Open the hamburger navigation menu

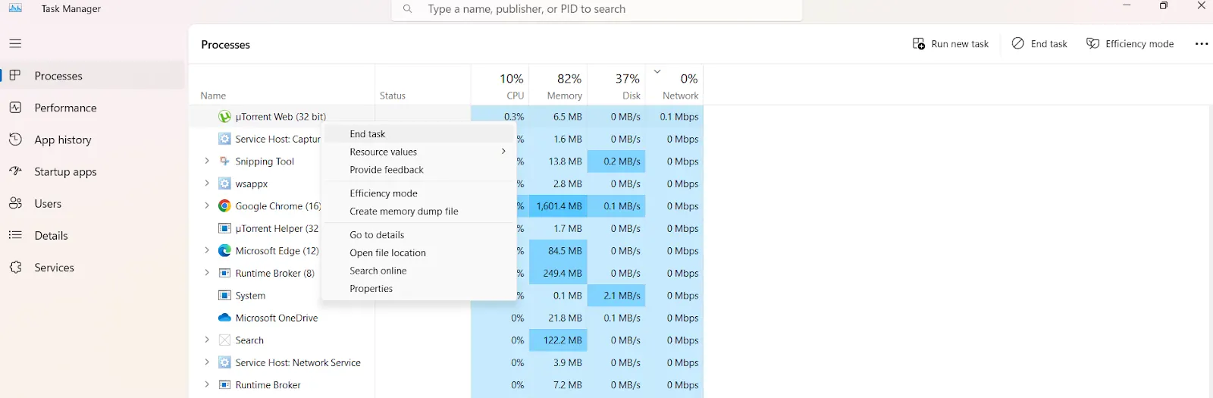click(15, 44)
